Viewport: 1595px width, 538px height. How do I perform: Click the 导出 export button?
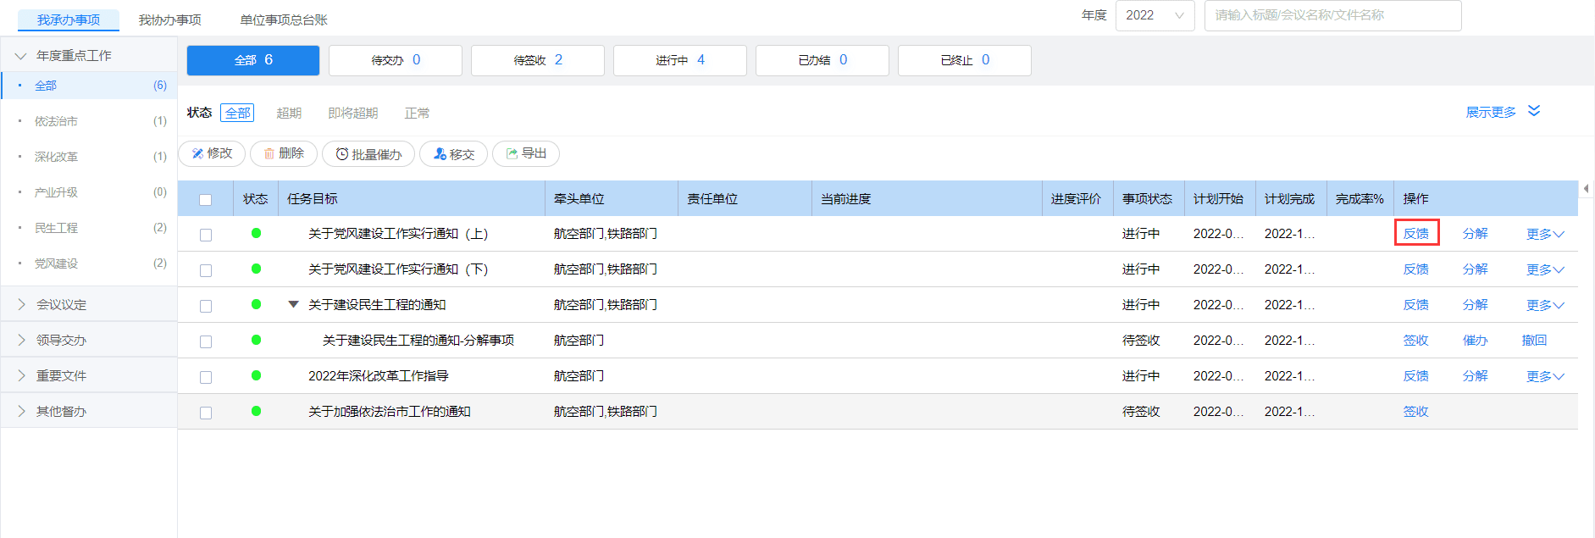pos(526,153)
